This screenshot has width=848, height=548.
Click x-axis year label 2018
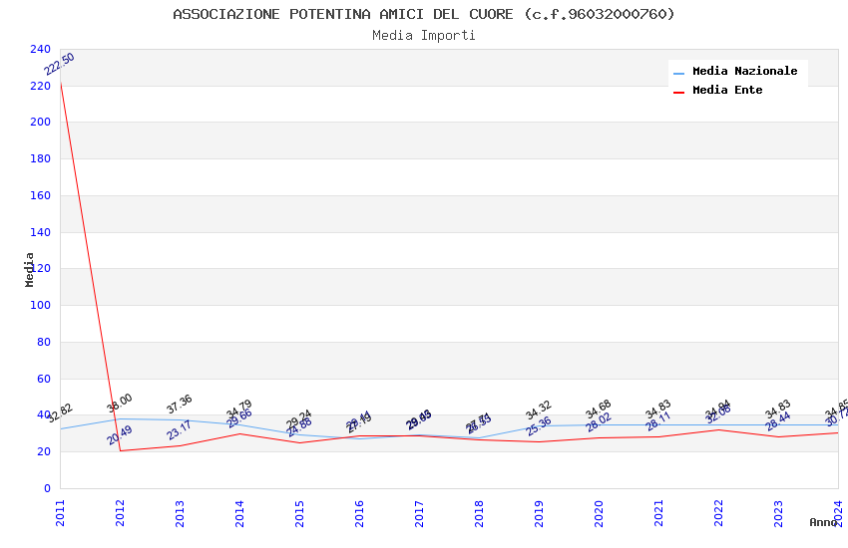479,513
